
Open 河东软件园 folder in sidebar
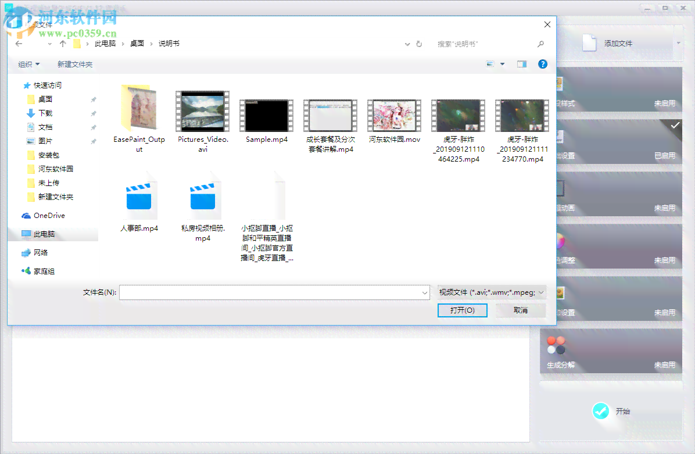(55, 169)
